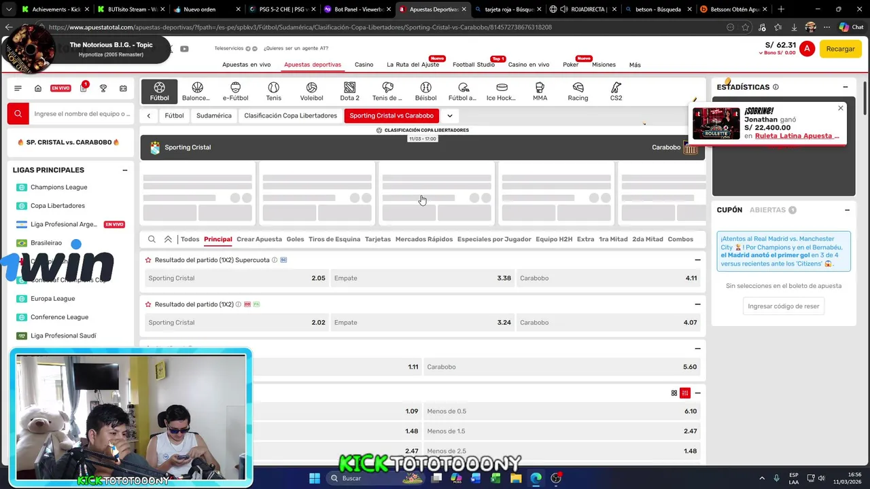Open the Ruleta Latina Apuesta link

pyautogui.click(x=797, y=136)
